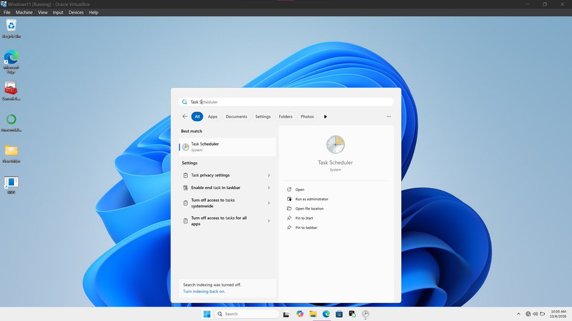Switch to Folders filter tab
Viewport: 572px width, 321px height.
click(x=286, y=117)
